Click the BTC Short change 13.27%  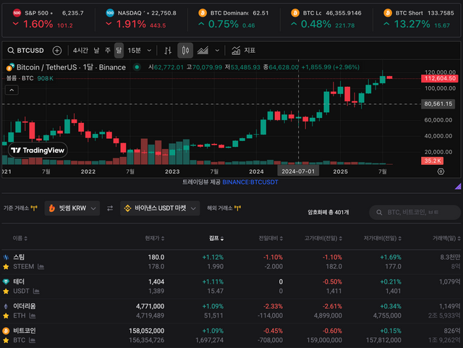412,24
